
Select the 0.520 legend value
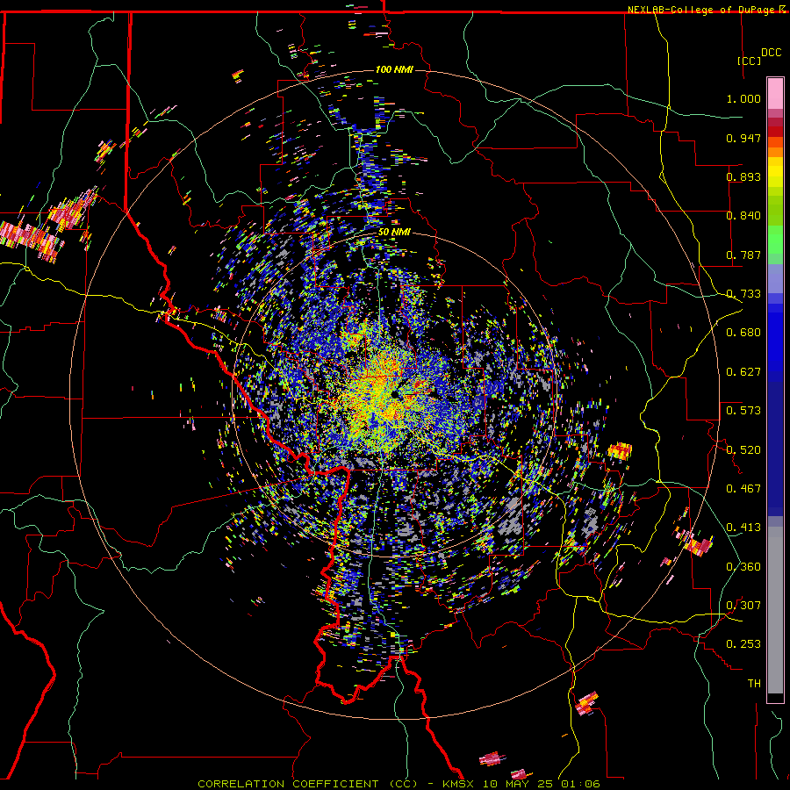pos(743,450)
